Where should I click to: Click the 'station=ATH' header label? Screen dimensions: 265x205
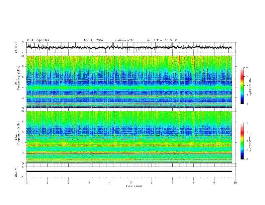pos(124,40)
